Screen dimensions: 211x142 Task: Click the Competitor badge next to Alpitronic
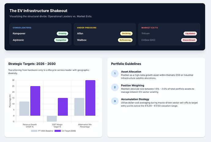[x=61, y=40]
